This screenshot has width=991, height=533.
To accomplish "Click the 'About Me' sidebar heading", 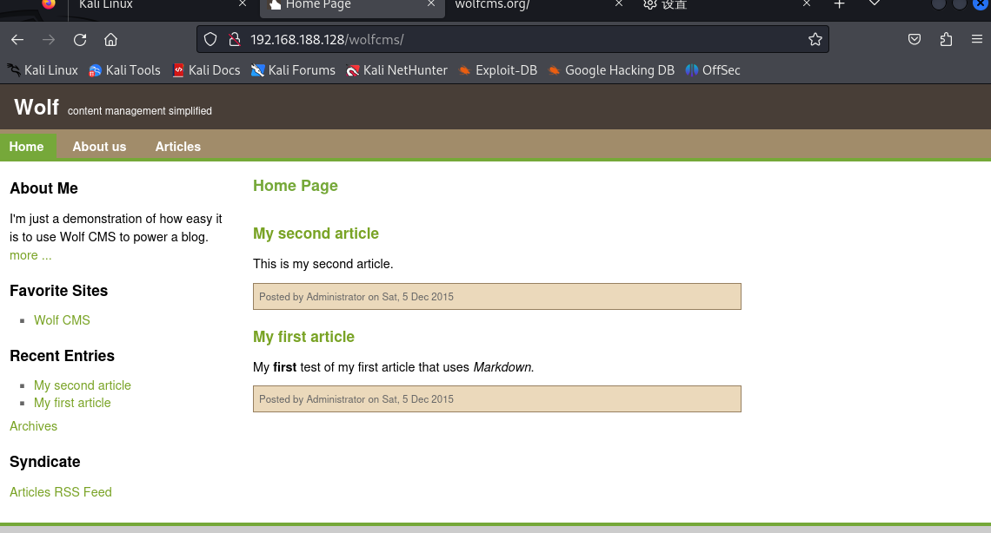I will click(x=43, y=188).
